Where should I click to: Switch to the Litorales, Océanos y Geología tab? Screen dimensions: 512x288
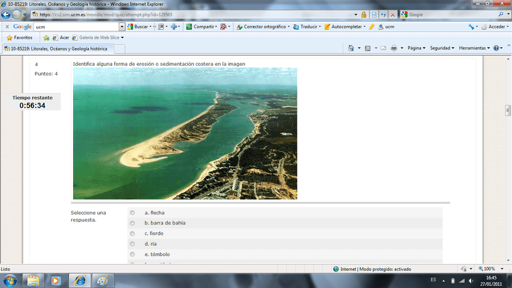(56, 48)
